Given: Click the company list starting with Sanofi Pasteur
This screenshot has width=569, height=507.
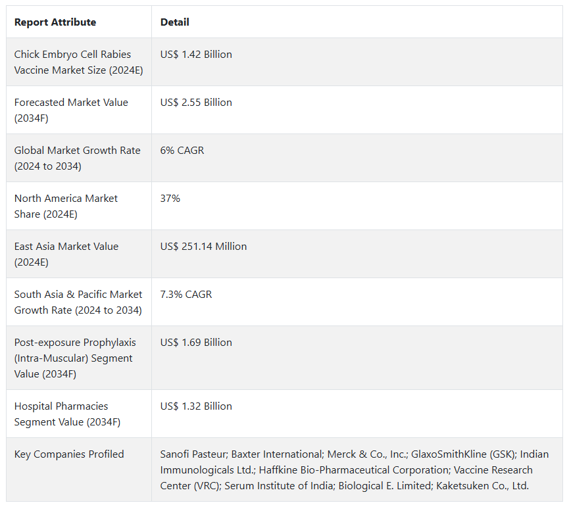Looking at the screenshot, I should tap(355, 470).
